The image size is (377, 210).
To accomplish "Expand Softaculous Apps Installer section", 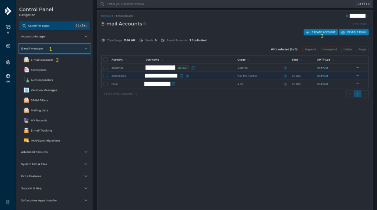I will point(54,200).
